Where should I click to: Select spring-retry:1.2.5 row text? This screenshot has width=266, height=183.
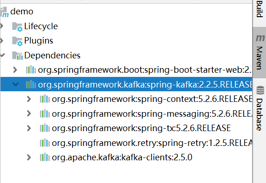(152, 143)
